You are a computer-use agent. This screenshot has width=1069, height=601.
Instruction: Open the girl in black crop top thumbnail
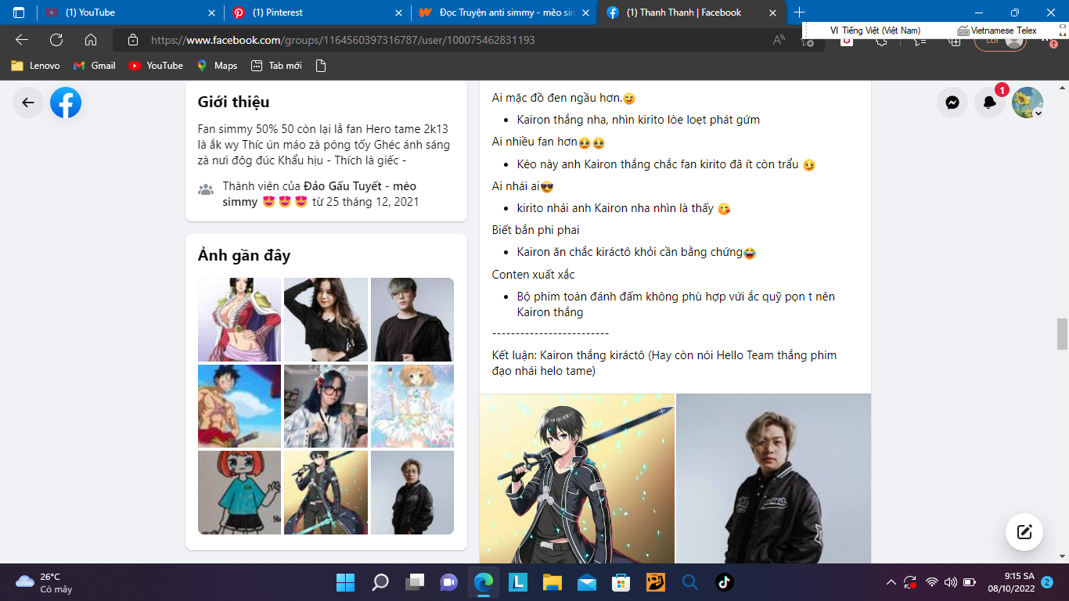point(326,319)
